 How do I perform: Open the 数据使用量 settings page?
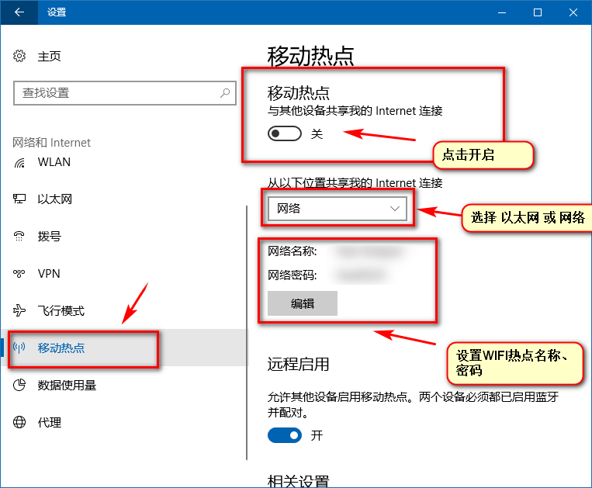67,386
